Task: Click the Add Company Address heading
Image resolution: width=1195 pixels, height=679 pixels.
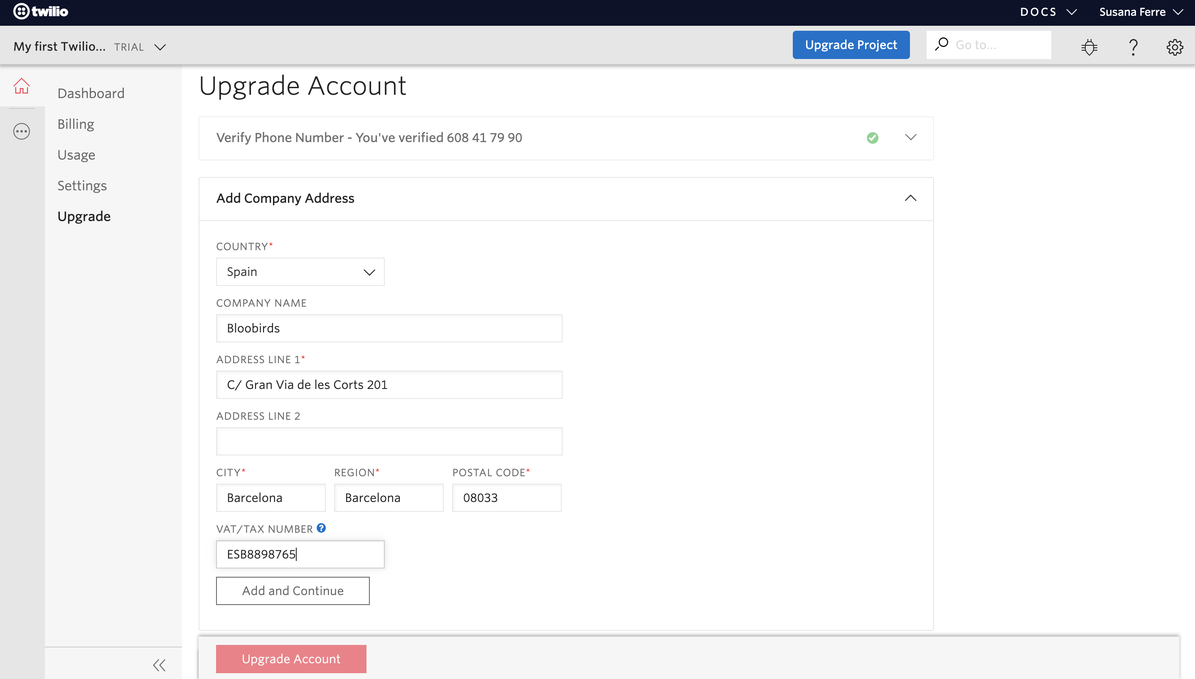Action: 285,198
